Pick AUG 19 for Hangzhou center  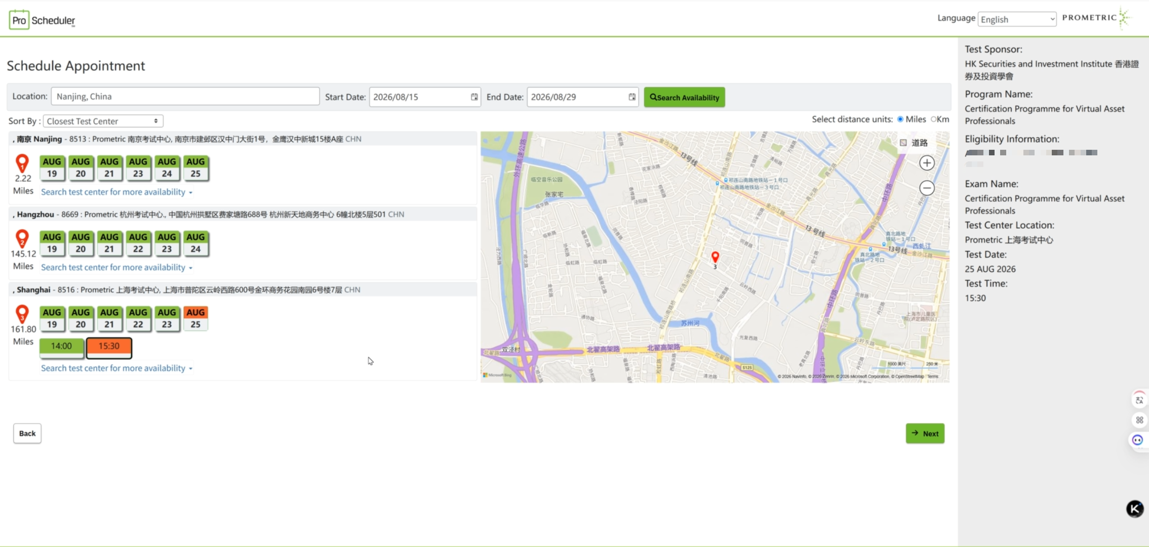tap(52, 243)
